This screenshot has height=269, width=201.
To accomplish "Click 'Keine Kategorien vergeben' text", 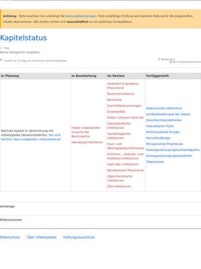I will pos(20,53).
